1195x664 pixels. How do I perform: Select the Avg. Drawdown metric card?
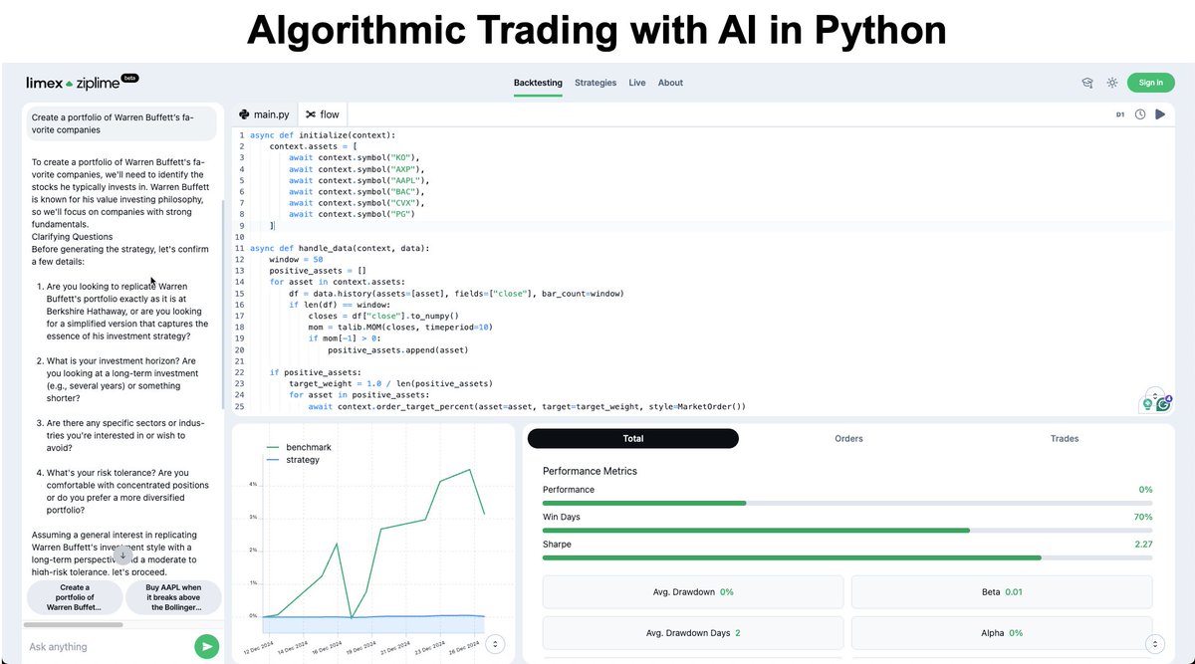693,592
